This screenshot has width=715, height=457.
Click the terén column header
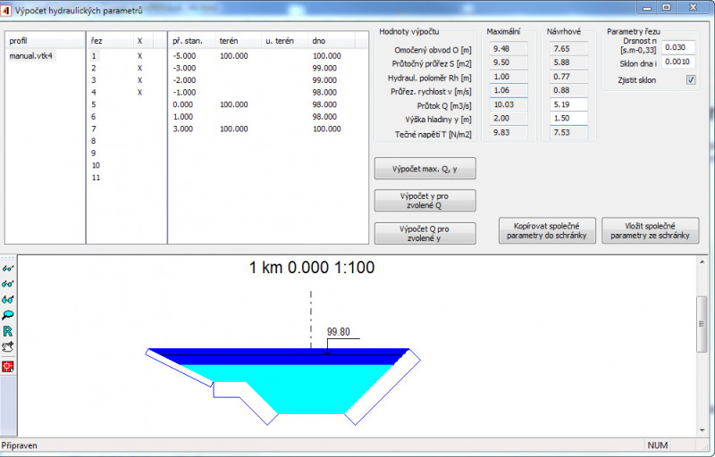point(238,40)
